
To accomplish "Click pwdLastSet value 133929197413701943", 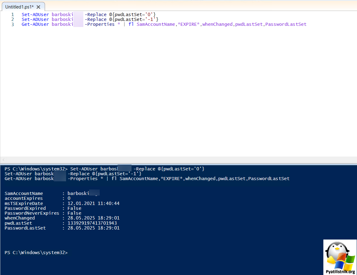I will pos(92,223).
